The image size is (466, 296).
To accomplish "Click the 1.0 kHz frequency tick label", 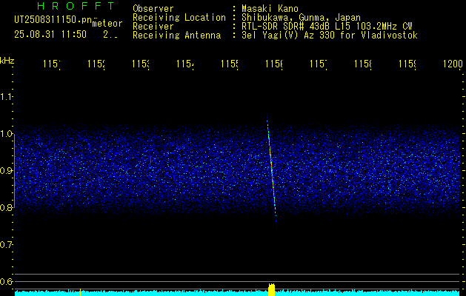I will [6, 134].
